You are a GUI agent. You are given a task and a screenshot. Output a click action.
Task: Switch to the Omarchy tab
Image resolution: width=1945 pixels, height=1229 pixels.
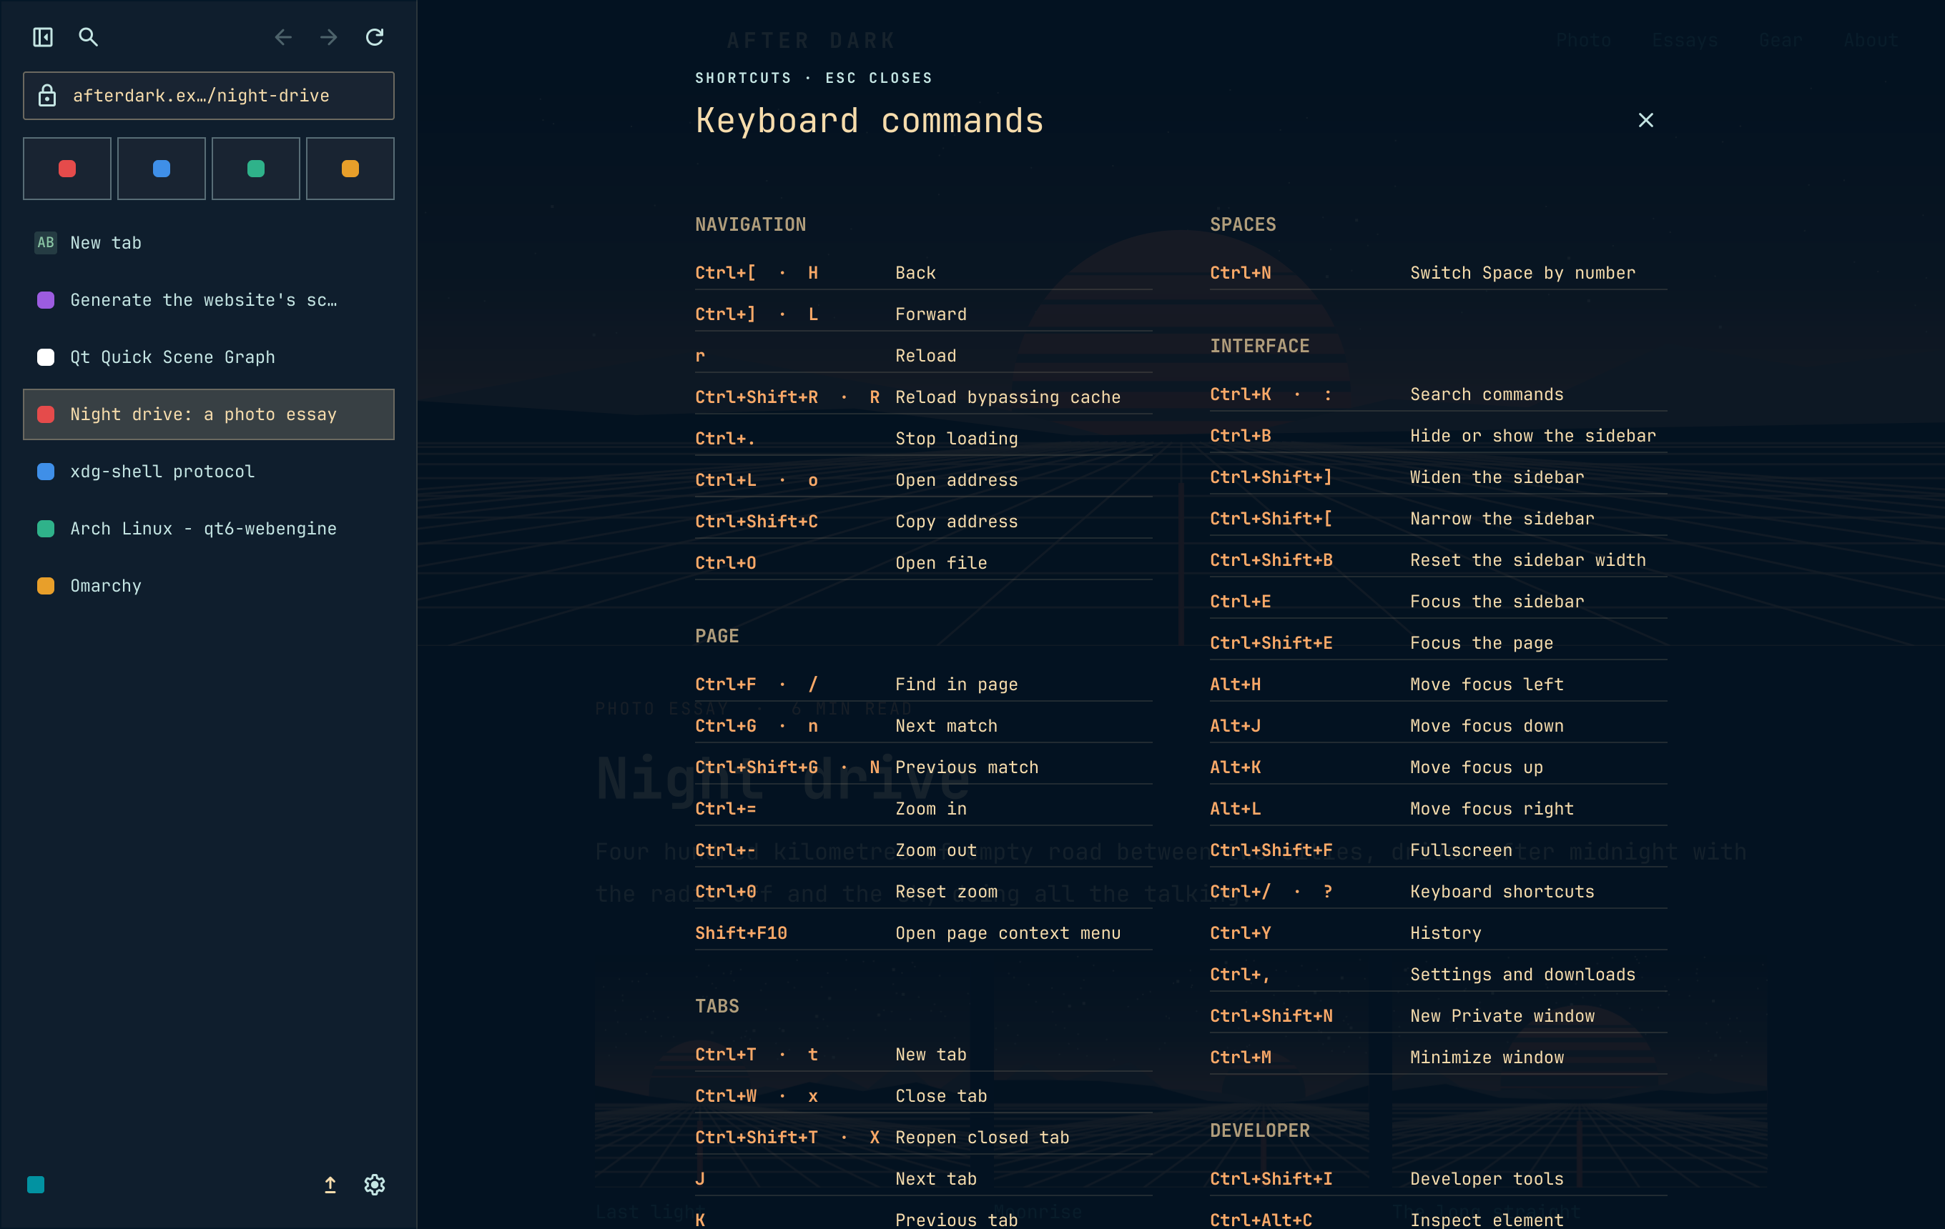[x=208, y=586]
